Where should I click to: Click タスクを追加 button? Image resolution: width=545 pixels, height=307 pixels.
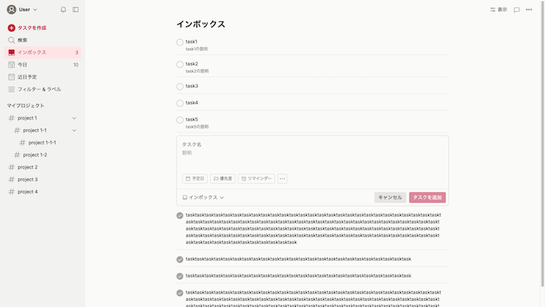pos(427,197)
